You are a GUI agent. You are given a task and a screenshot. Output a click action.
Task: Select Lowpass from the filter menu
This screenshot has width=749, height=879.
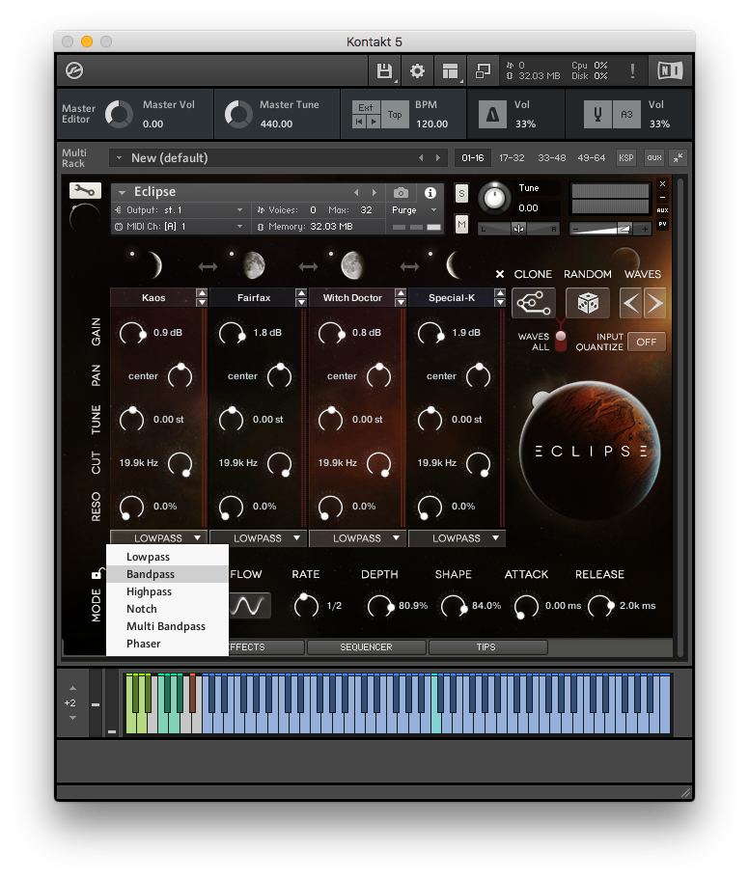(167, 557)
